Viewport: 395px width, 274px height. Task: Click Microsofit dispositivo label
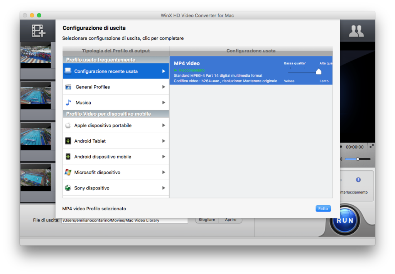coord(97,172)
